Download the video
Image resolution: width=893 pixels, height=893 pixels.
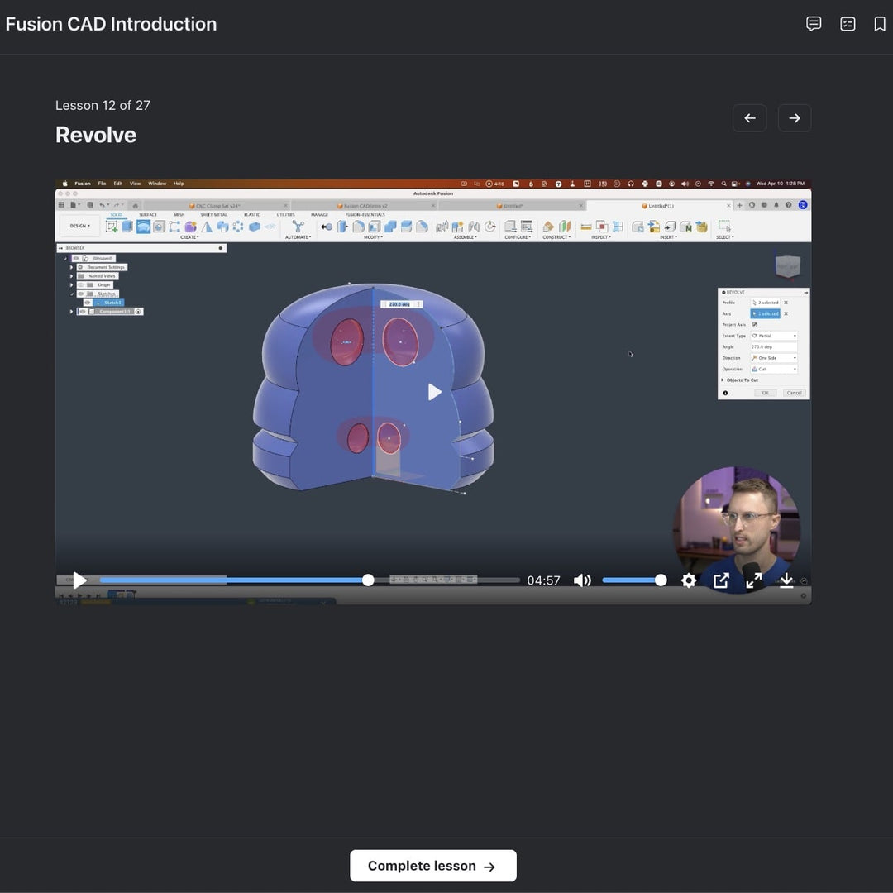[786, 580]
